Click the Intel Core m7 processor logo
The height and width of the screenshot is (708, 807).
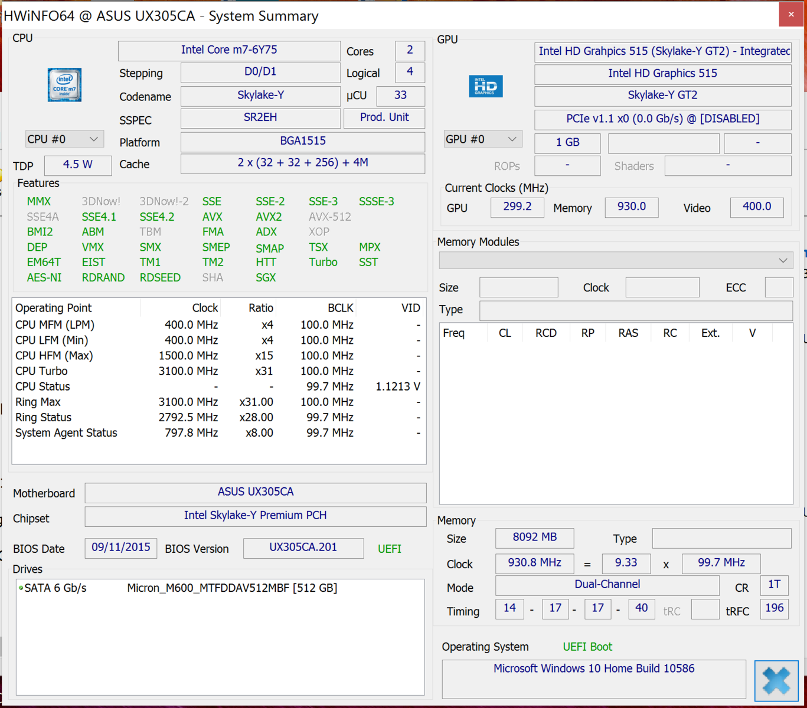(x=64, y=85)
